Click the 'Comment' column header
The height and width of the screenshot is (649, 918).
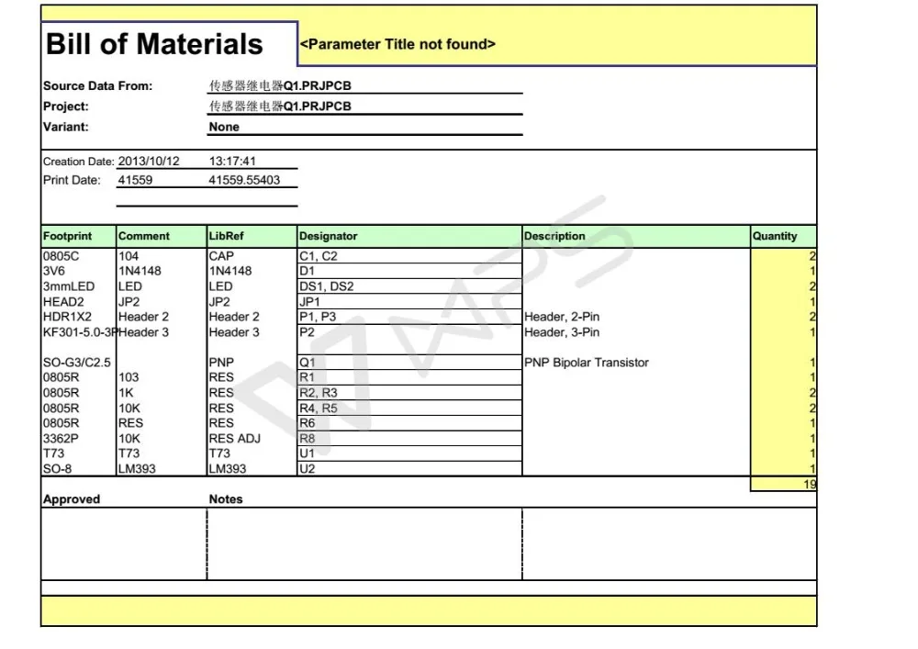pyautogui.click(x=162, y=237)
